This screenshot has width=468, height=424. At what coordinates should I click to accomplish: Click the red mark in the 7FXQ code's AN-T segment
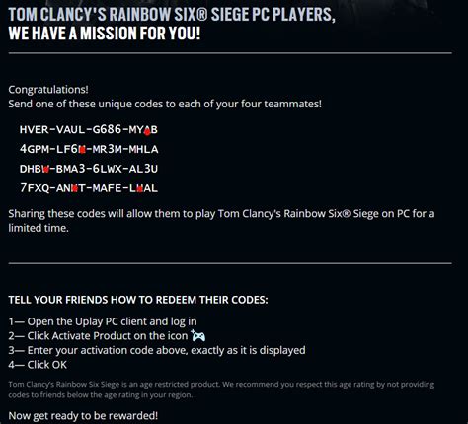[75, 188]
